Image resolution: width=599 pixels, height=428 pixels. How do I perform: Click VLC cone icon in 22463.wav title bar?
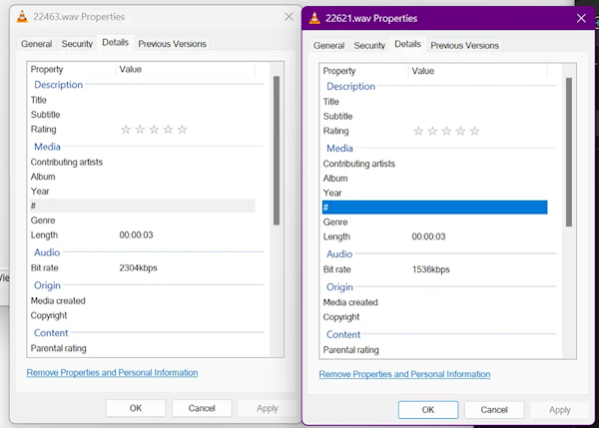23,17
